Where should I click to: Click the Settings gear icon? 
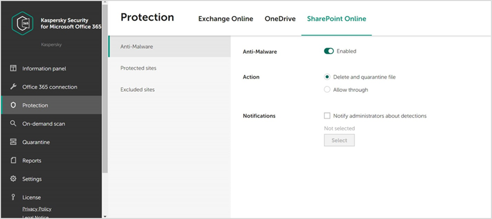click(x=13, y=179)
